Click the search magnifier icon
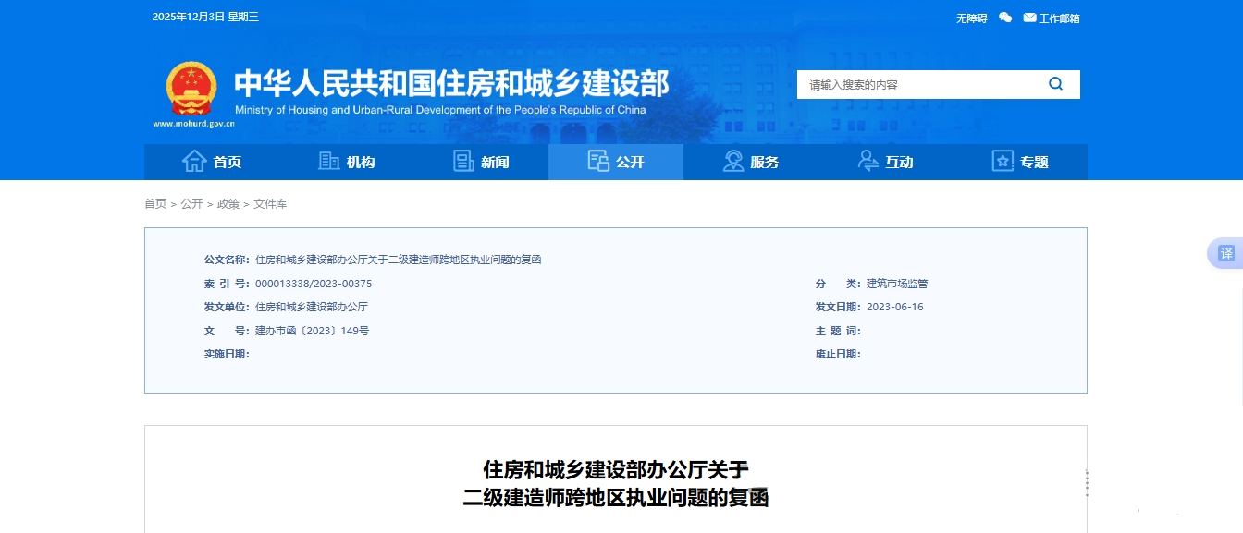The height and width of the screenshot is (533, 1243). point(1055,84)
